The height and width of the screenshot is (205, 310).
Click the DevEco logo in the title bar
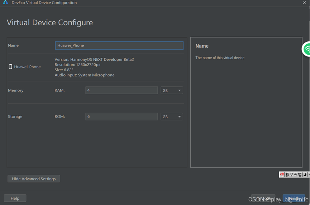5,2
